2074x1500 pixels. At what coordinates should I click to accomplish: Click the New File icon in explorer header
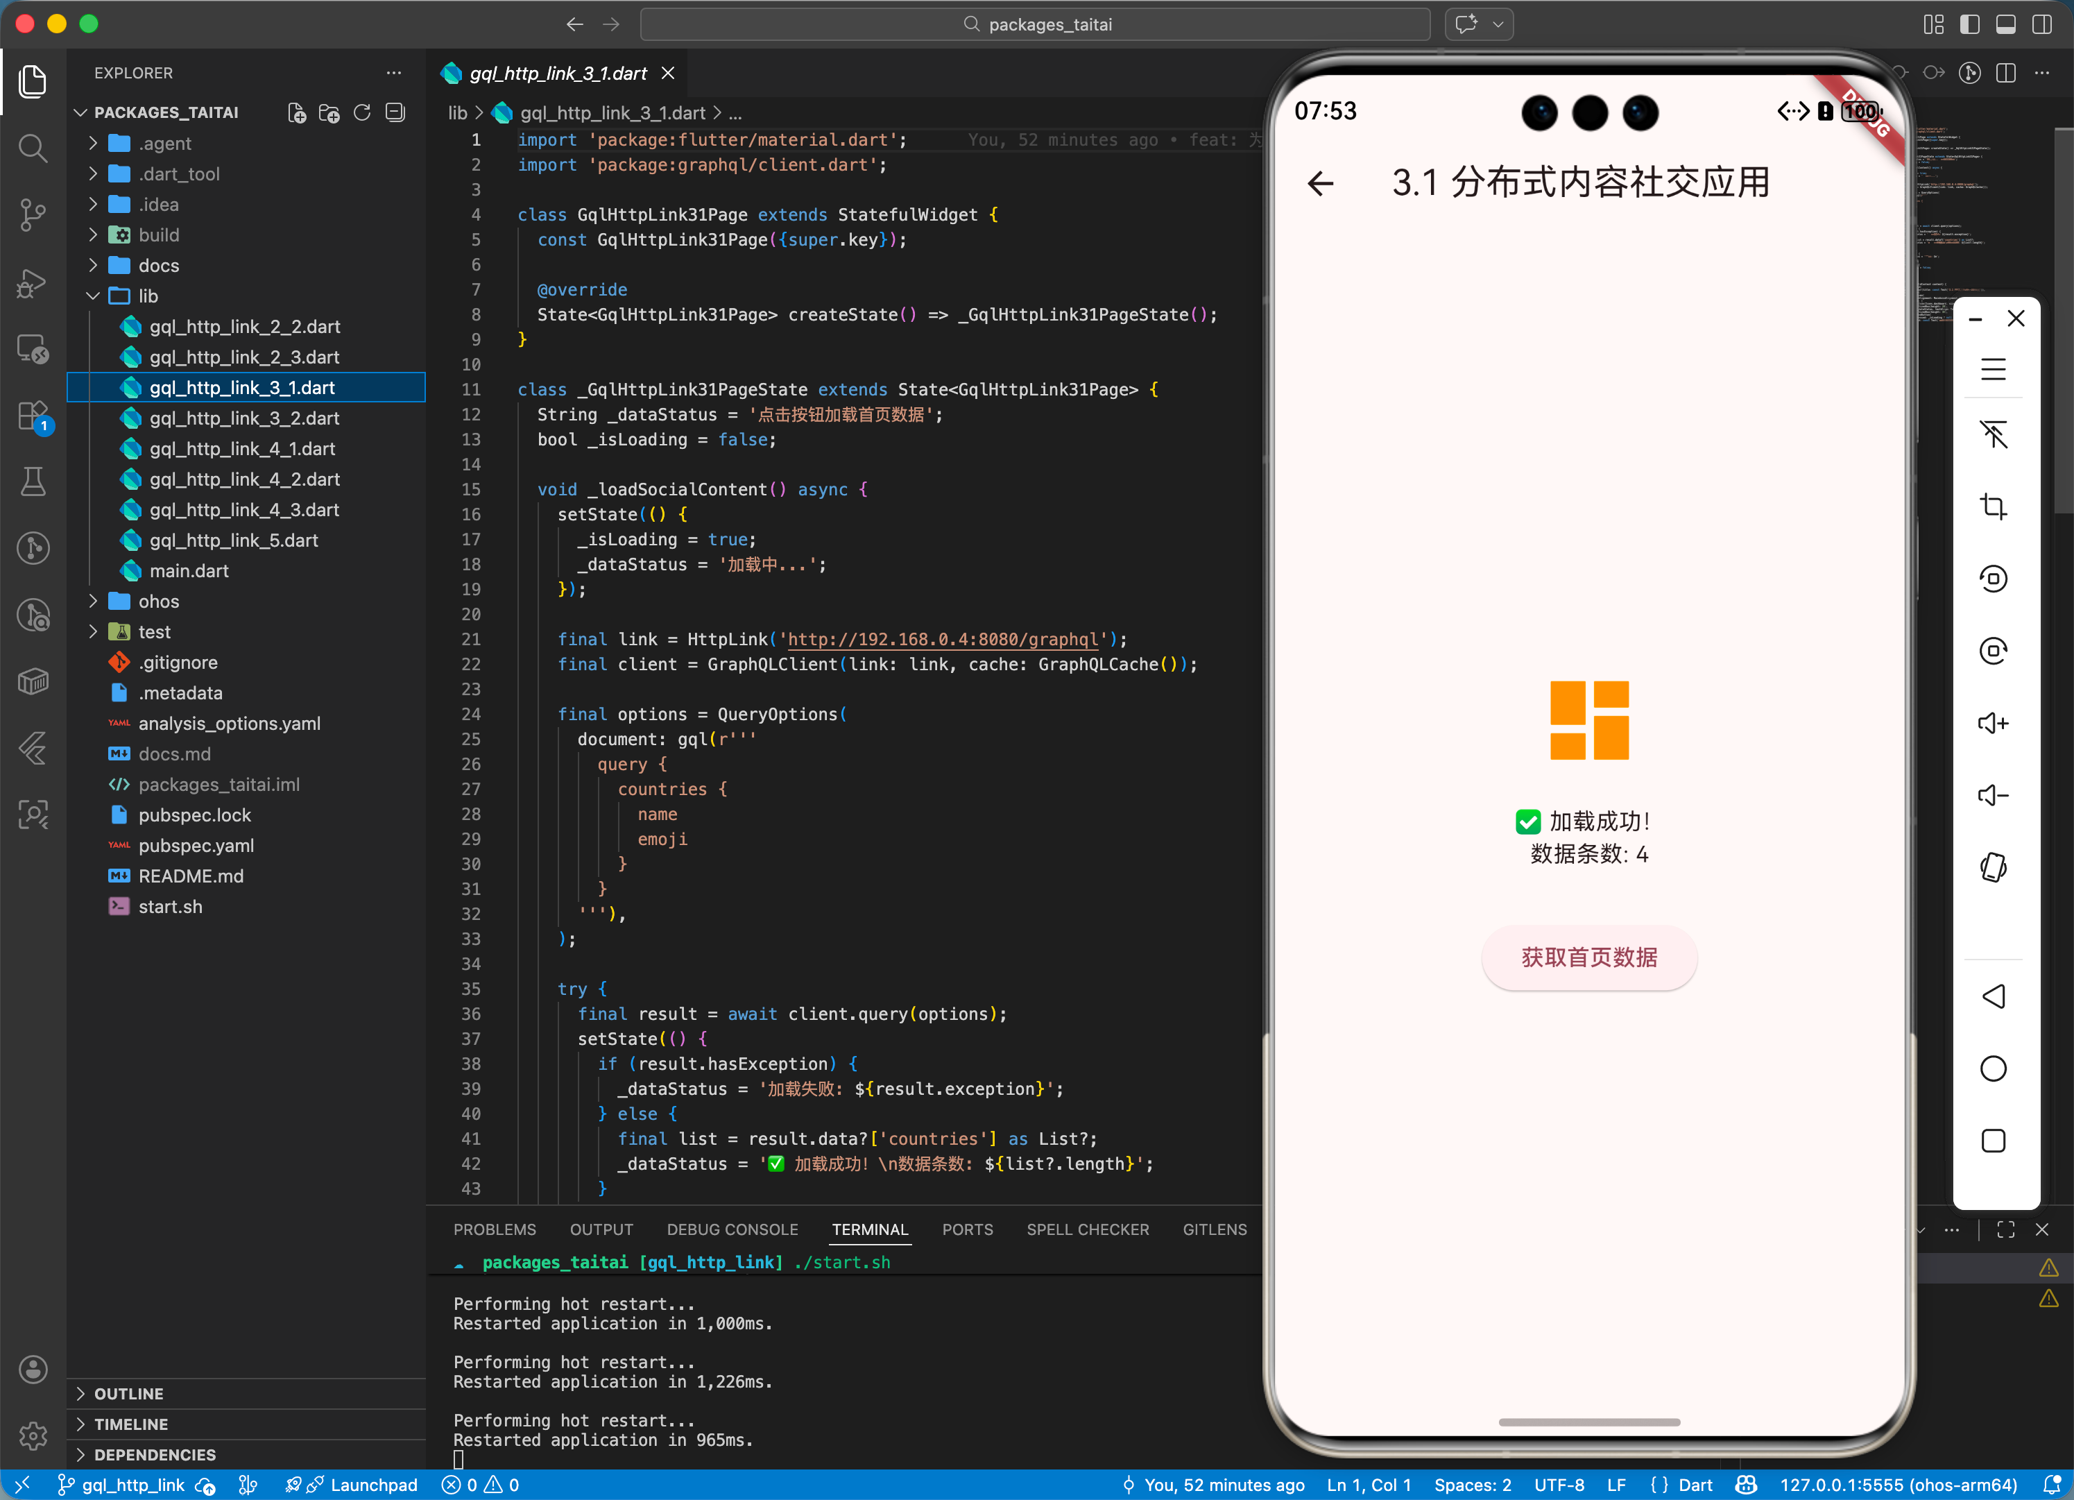[x=296, y=112]
